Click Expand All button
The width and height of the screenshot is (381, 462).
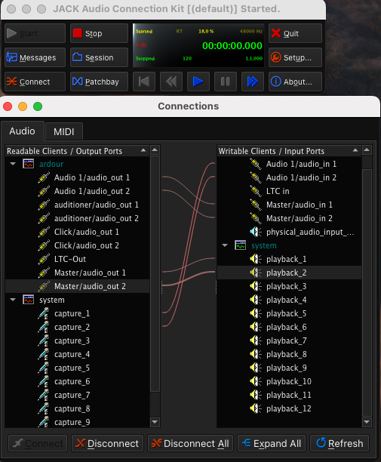pos(272,443)
